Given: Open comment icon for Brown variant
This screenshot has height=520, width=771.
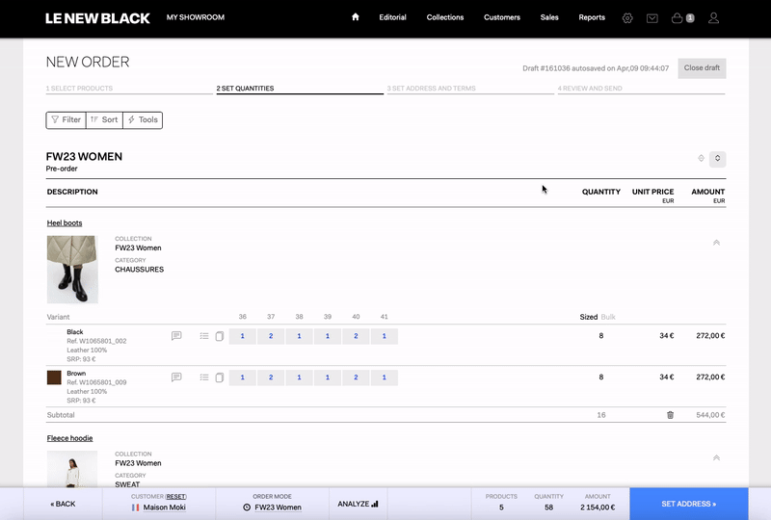Looking at the screenshot, I should [x=176, y=377].
